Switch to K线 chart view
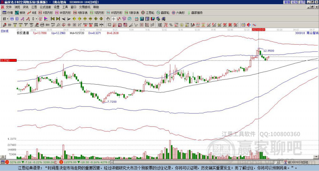Image resolution: width=319 pixels, height=171 pixels. pyautogui.click(x=31, y=12)
